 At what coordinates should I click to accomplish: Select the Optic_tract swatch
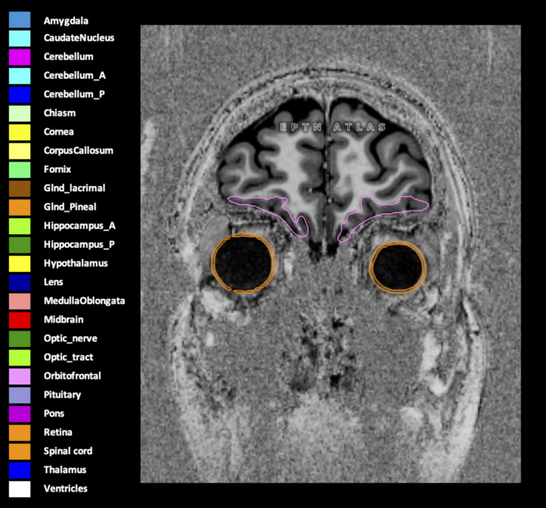point(19,358)
